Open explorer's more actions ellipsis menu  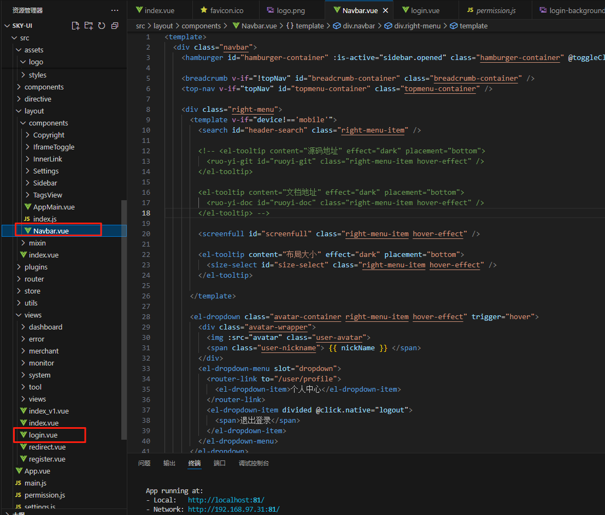coord(115,10)
